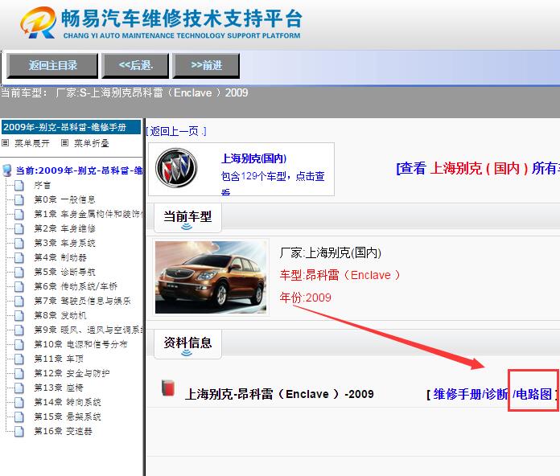Image resolution: width=560 pixels, height=476 pixels.
Task: Open the 返回上一页 link
Action: (176, 131)
